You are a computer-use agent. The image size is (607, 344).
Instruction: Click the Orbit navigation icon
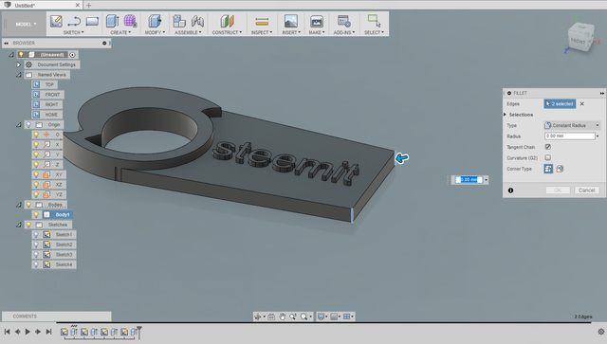tap(257, 317)
